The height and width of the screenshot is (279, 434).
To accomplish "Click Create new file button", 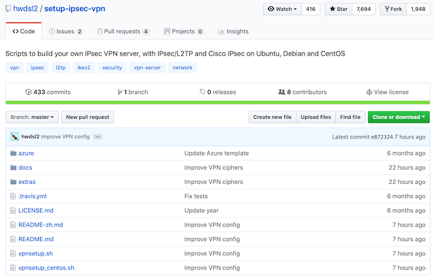I will pyautogui.click(x=273, y=117).
